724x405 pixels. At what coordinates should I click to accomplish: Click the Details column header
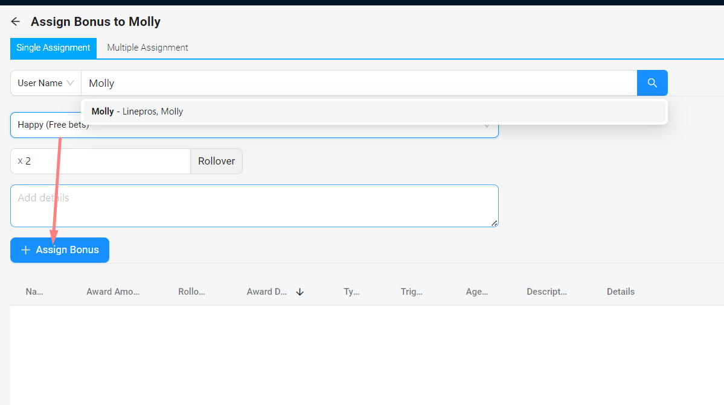(x=621, y=291)
